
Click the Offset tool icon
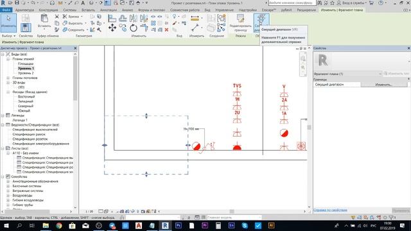[123, 18]
